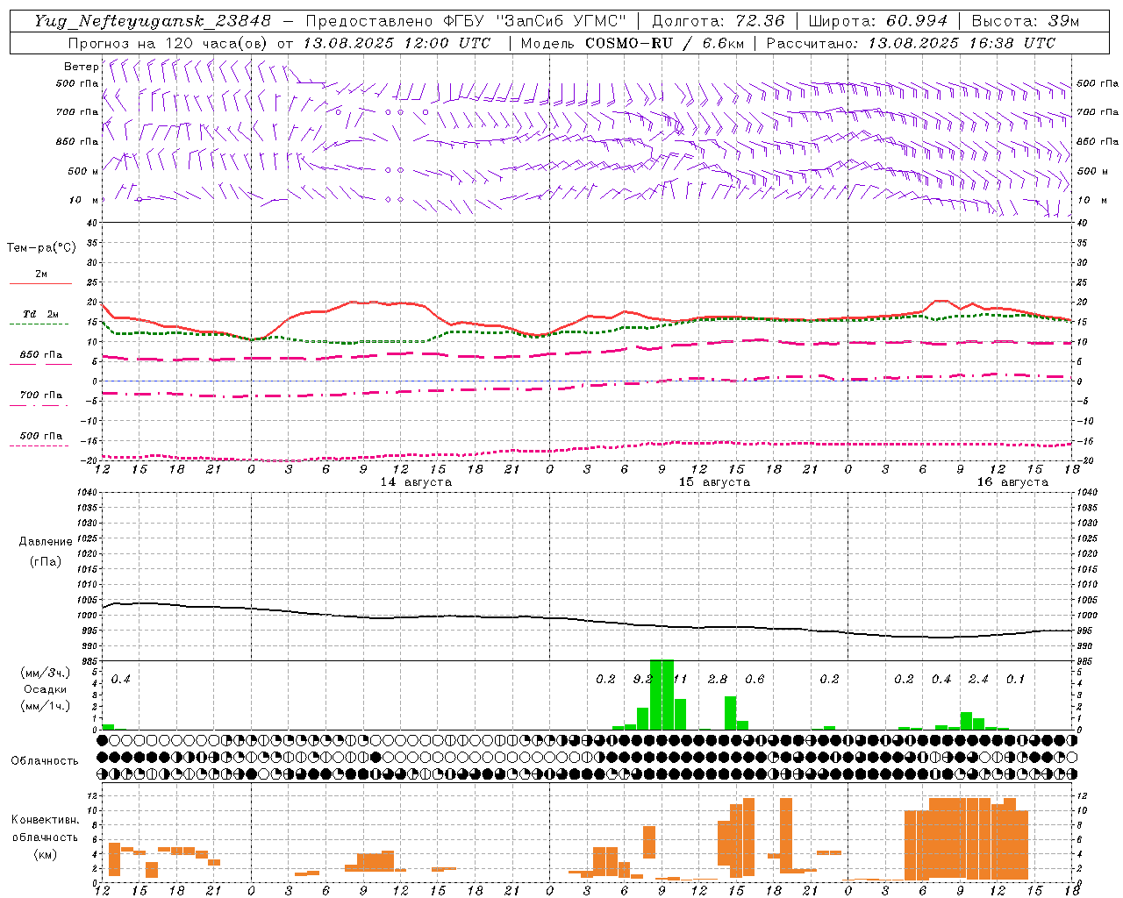The height and width of the screenshot is (898, 1123).
Task: Click the station name Yug_Nefteyugansk_23848
Action: pyautogui.click(x=153, y=21)
